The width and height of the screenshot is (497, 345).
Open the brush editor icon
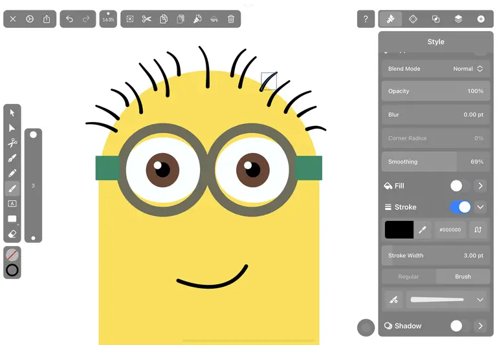pos(393,299)
